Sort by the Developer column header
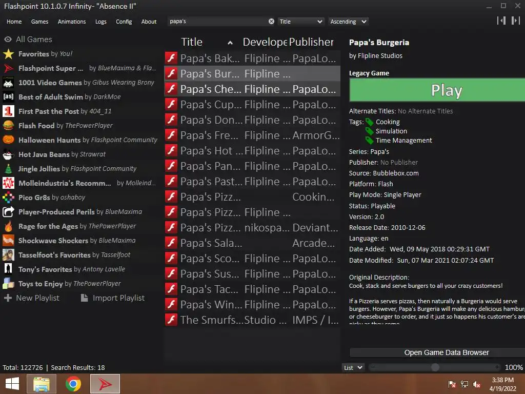This screenshot has width=525, height=394. pos(265,42)
